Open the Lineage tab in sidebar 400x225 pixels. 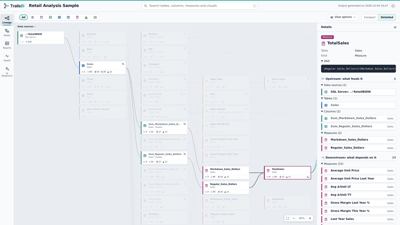pos(7,20)
